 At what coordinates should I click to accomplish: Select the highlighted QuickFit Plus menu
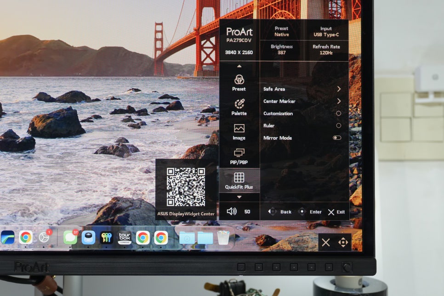click(x=239, y=181)
